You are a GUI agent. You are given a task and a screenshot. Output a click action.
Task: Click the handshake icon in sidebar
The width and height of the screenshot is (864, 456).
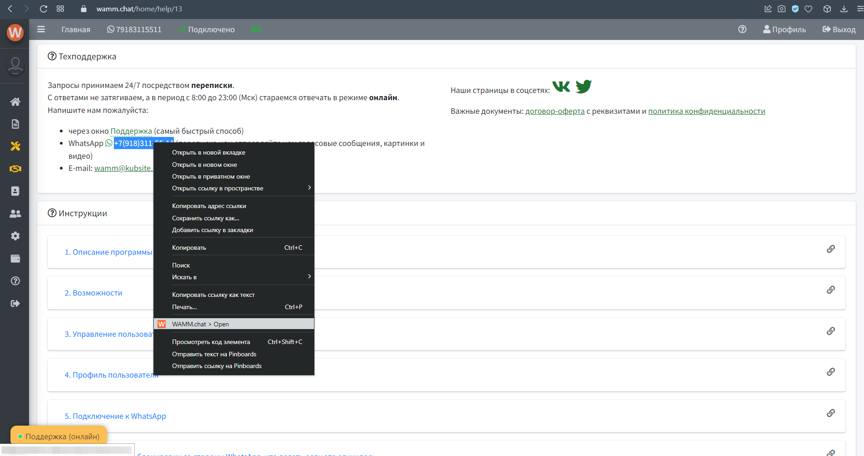[15, 169]
